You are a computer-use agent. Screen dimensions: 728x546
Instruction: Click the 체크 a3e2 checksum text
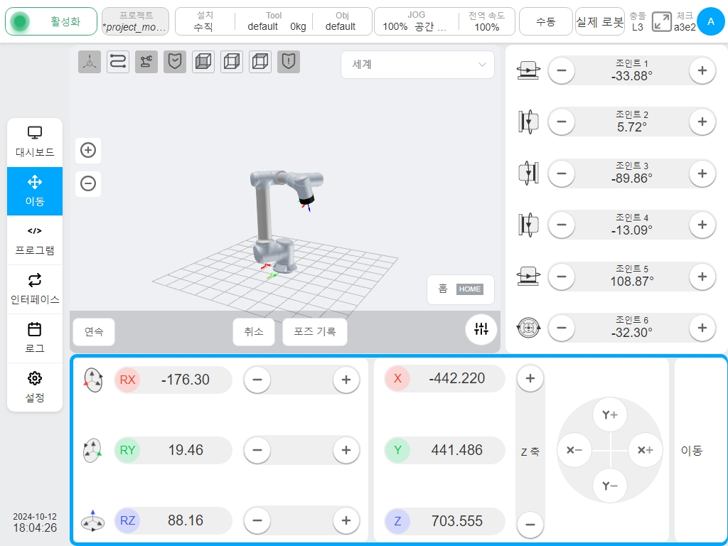point(685,21)
